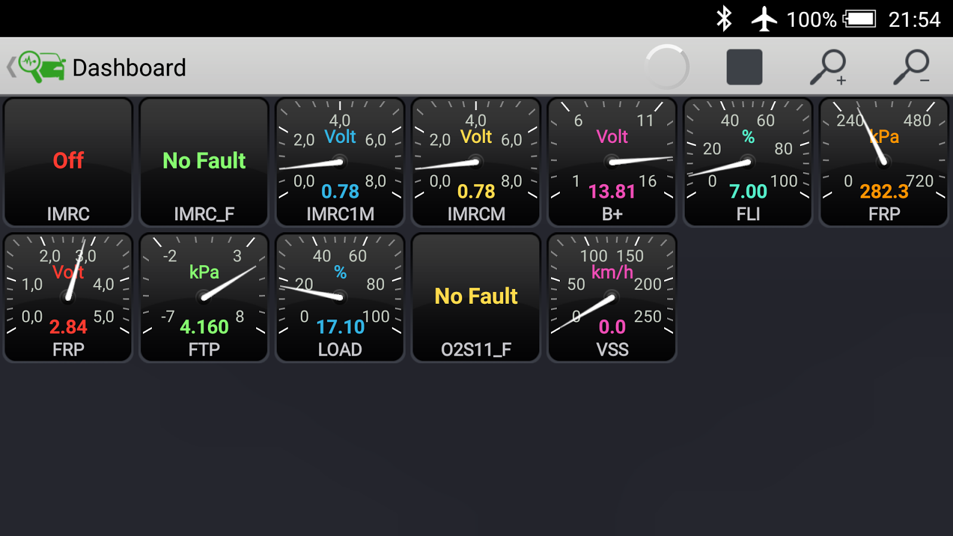Click the loading spinner circle icon
This screenshot has width=953, height=536.
point(668,66)
